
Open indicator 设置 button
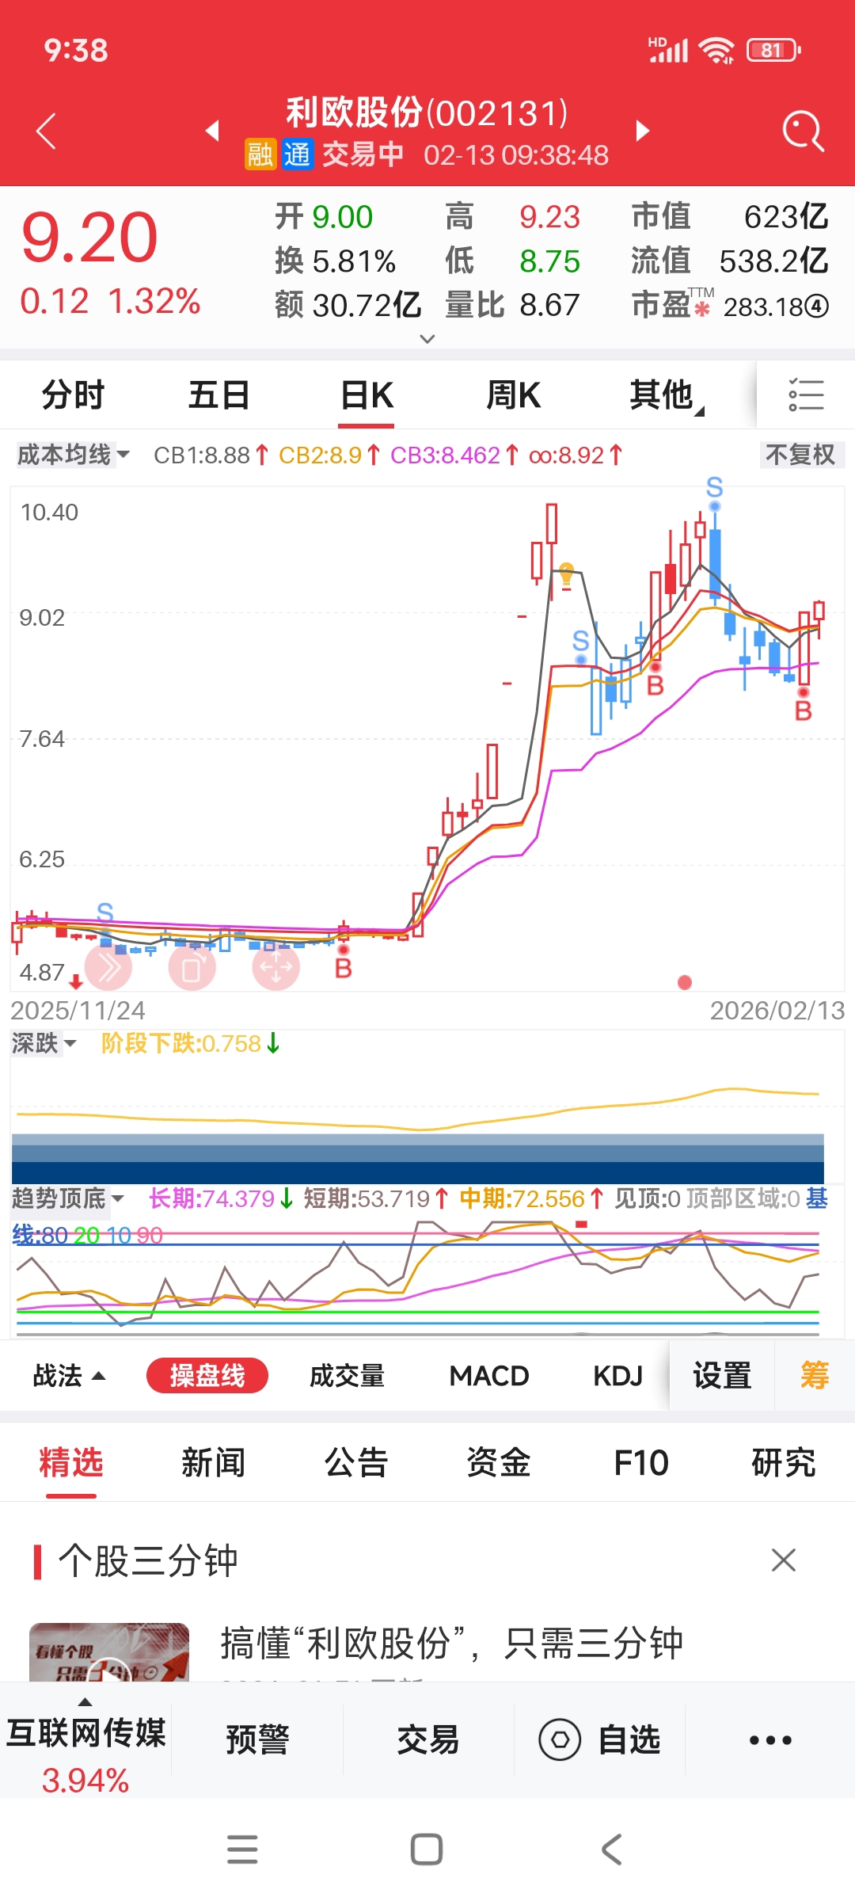[x=722, y=1376]
